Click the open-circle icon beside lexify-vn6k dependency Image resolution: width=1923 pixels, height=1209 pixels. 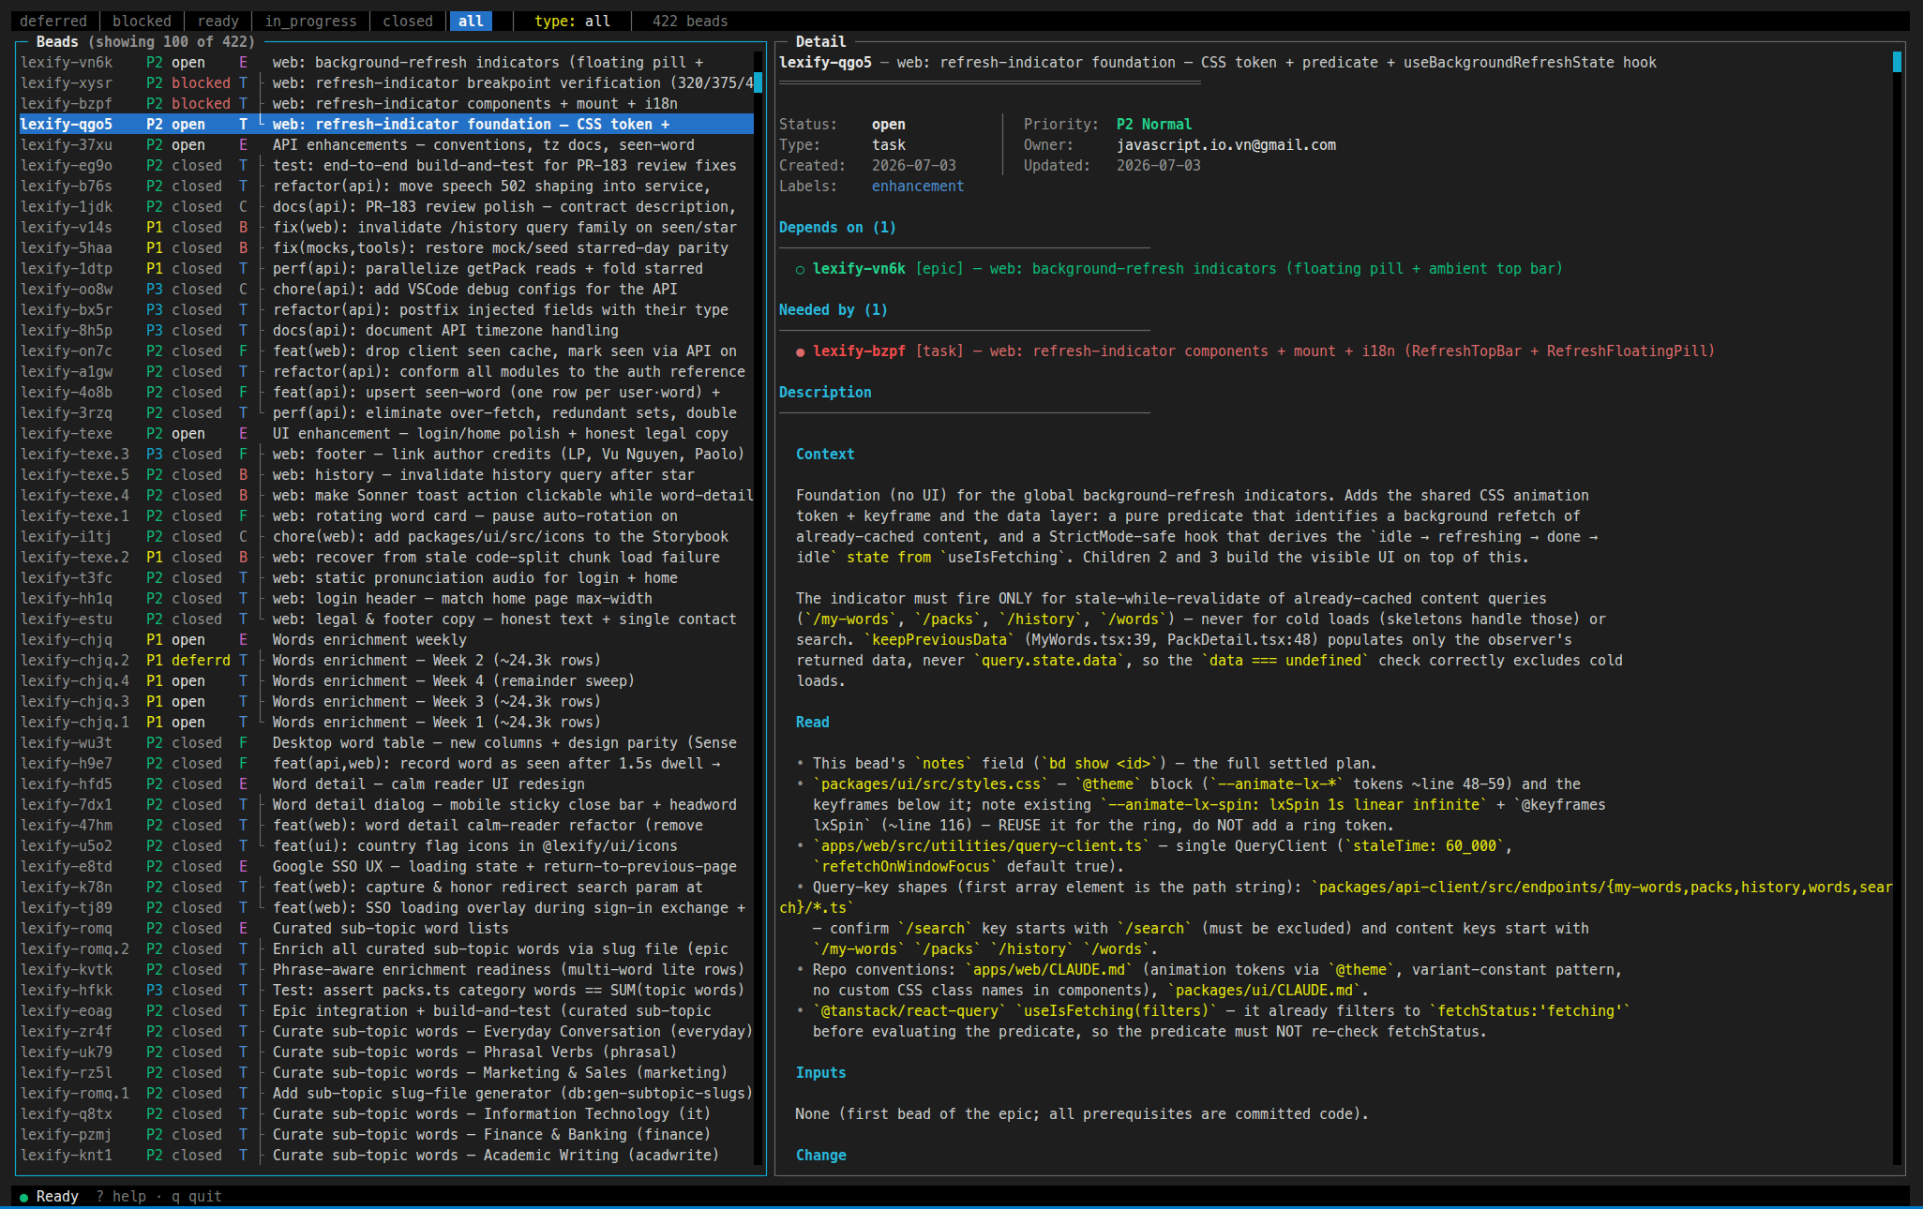[x=800, y=269]
